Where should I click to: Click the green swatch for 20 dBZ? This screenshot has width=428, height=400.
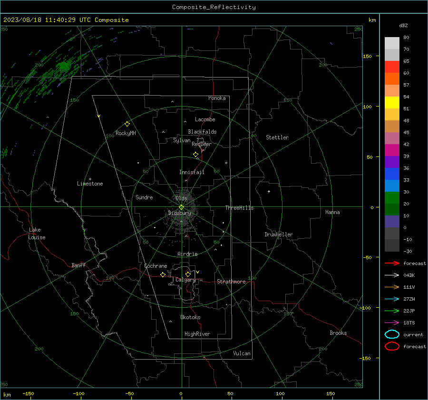pyautogui.click(x=392, y=197)
